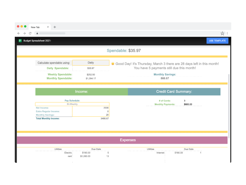Image resolution: width=246 pixels, height=185 pixels.
Task: Click the browser forward arrow
Action: pyautogui.click(x=24, y=33)
